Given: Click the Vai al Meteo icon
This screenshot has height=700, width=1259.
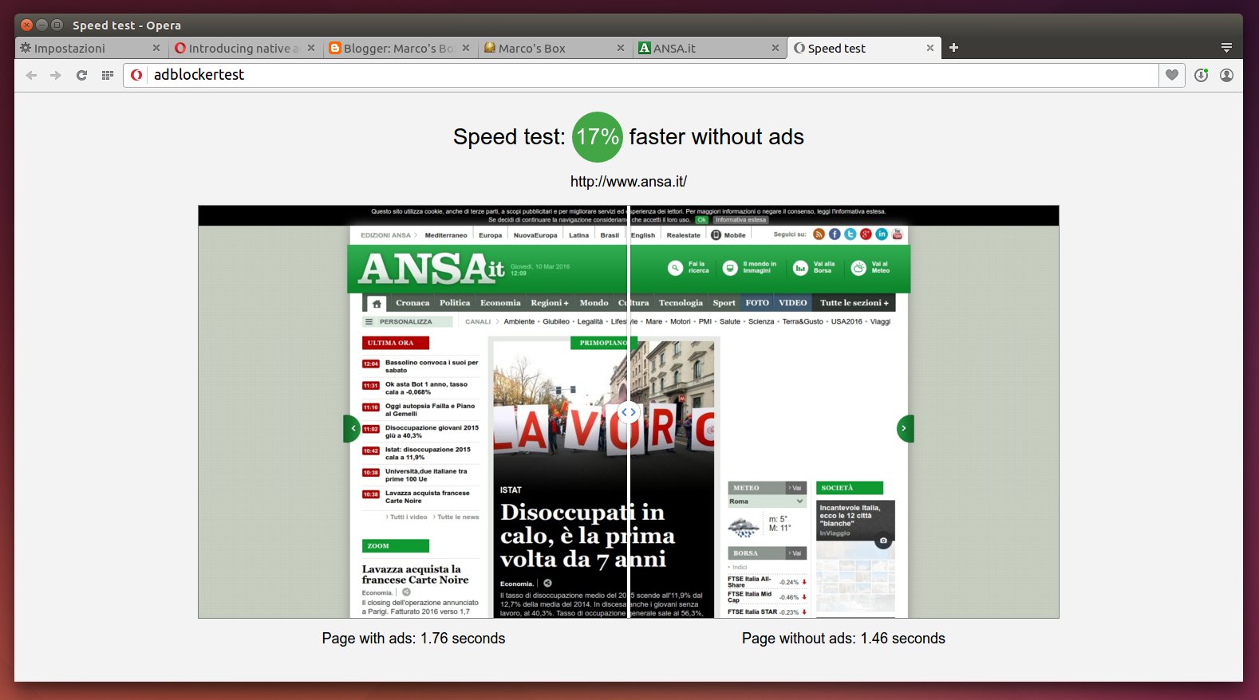Looking at the screenshot, I should (x=858, y=268).
